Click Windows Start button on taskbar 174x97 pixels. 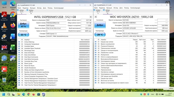point(4,94)
